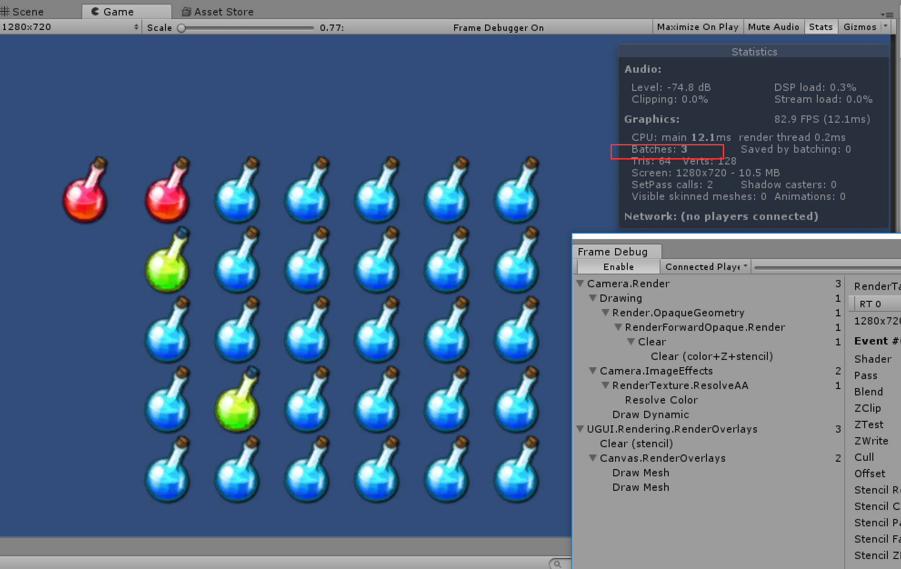Toggle Gizmos display dropdown
Viewport: 901px width, 569px height.
[889, 27]
